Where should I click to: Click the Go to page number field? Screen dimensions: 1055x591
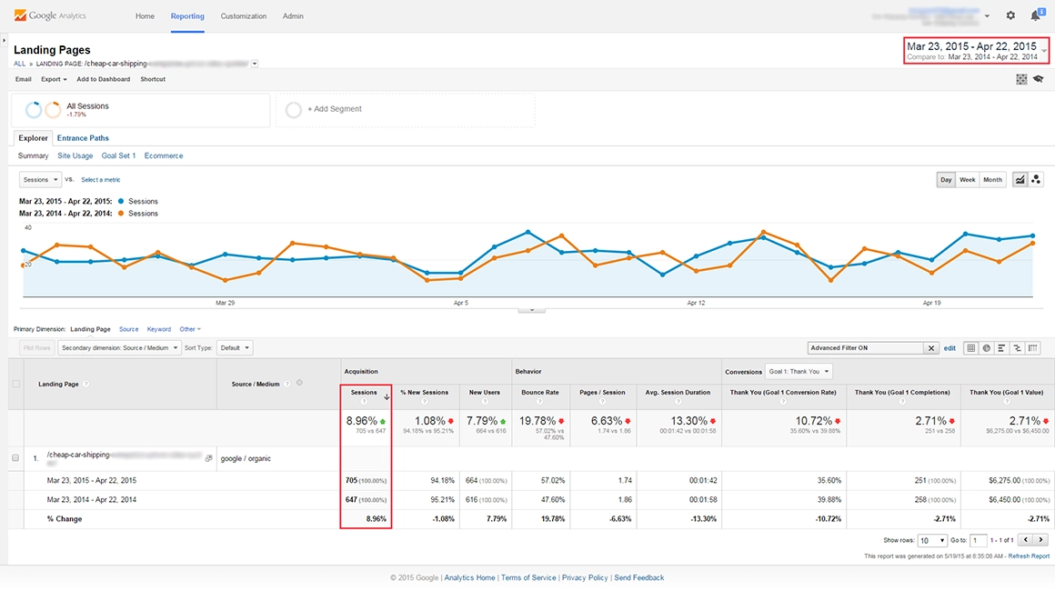click(x=978, y=540)
